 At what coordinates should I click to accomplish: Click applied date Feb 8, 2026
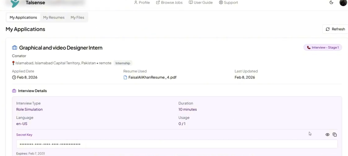pos(27,78)
